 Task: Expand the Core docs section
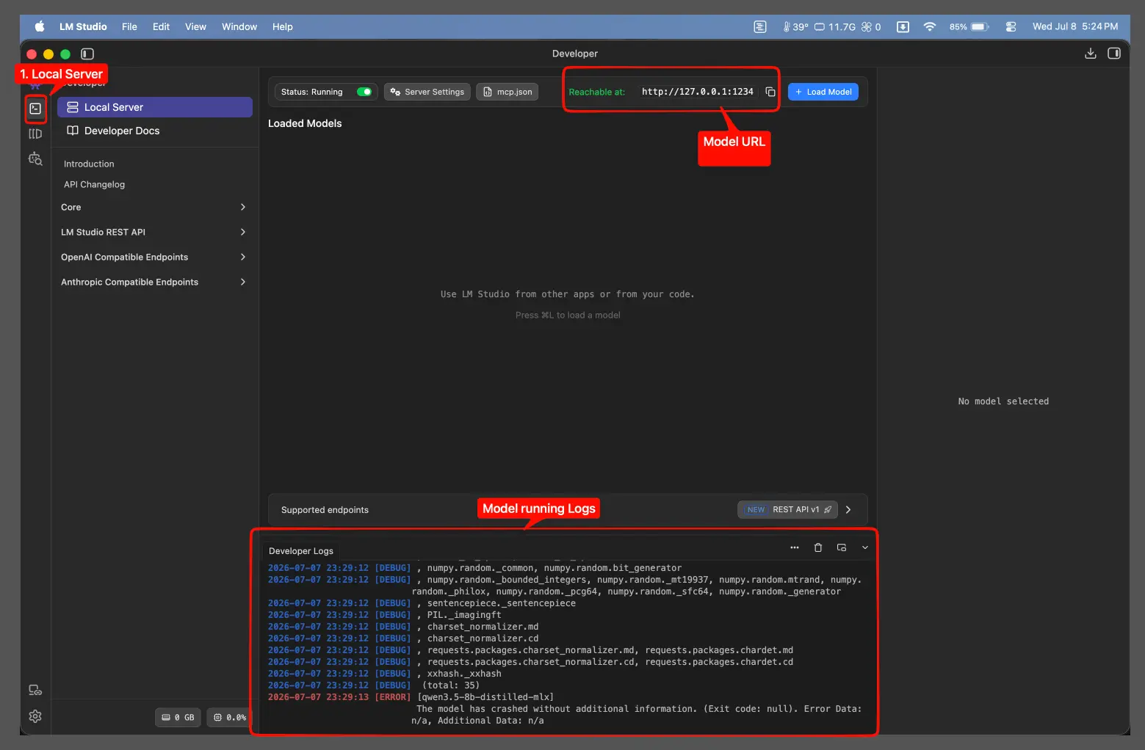pyautogui.click(x=155, y=207)
